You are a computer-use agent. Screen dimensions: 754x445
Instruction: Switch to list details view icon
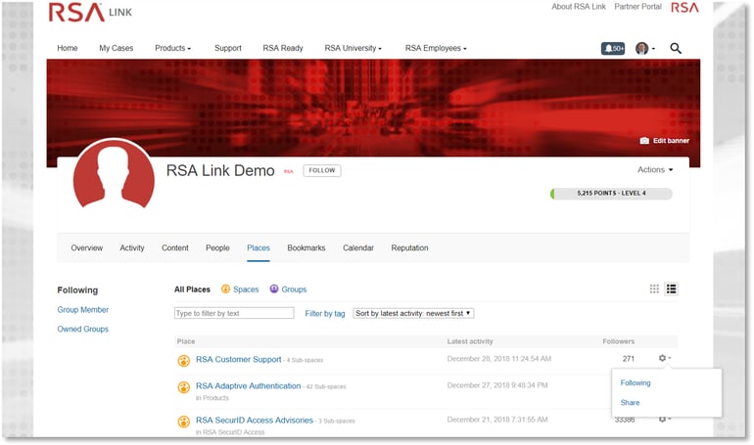[x=672, y=289]
